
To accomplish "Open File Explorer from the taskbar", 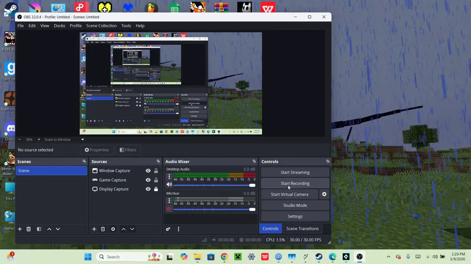I will tap(197, 257).
